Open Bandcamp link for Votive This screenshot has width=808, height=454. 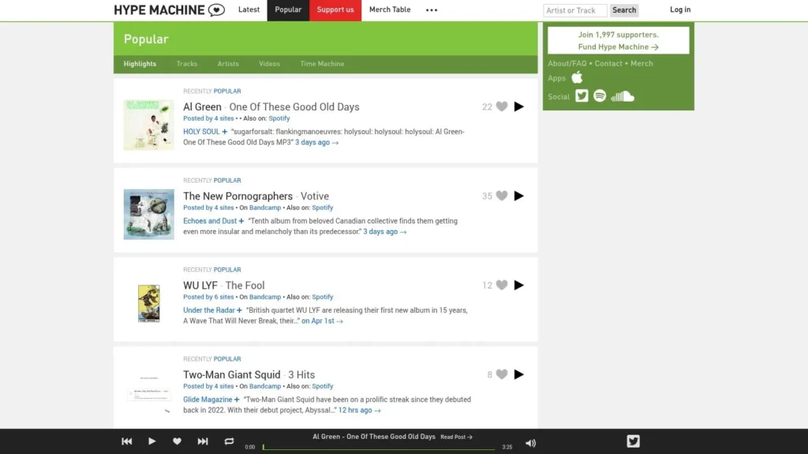[265, 207]
